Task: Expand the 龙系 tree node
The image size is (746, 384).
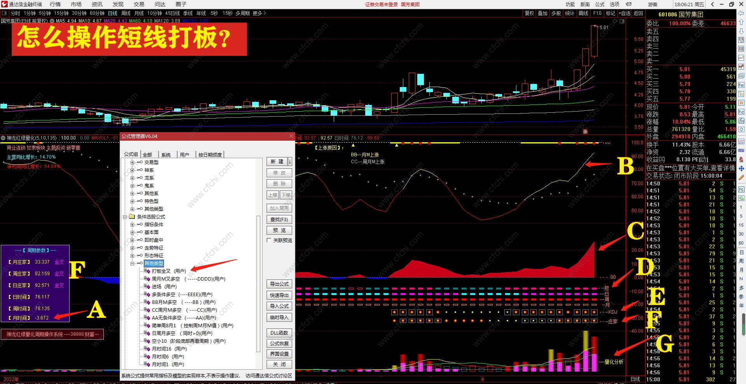Action: point(132,178)
